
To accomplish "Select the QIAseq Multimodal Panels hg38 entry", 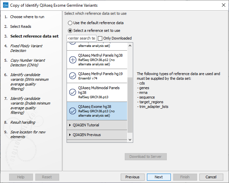I will [x=99, y=92].
